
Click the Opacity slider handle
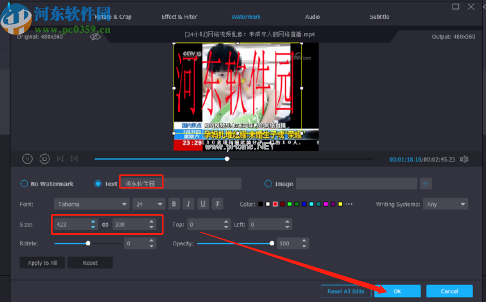272,244
